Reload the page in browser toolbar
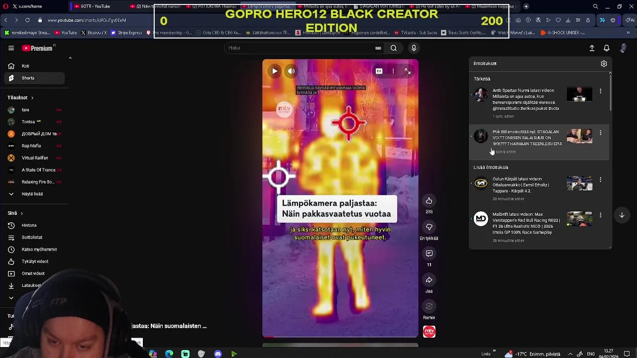This screenshot has height=358, width=637. (27, 20)
